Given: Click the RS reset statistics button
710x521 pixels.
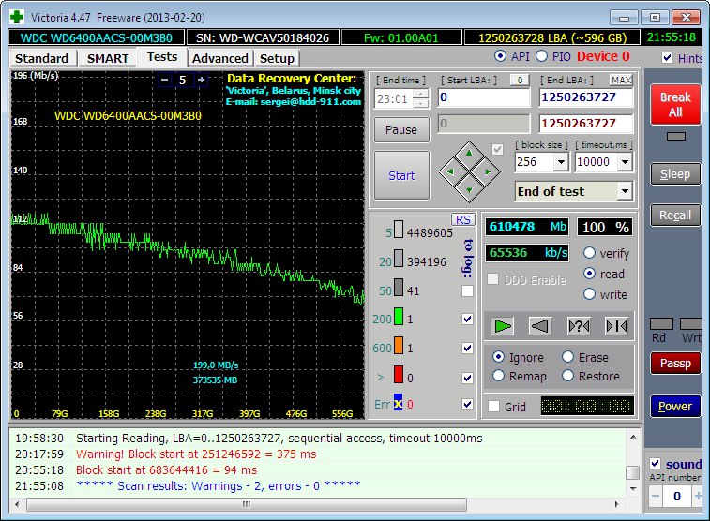Looking at the screenshot, I should click(x=462, y=220).
